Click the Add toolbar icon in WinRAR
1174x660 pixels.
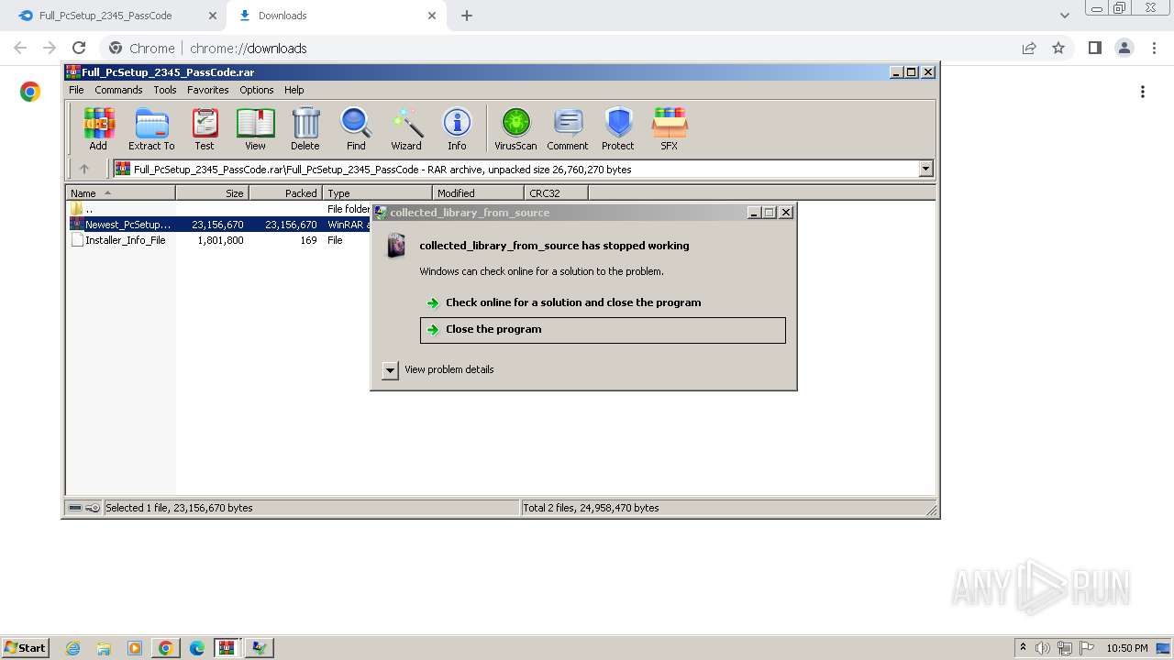98,128
